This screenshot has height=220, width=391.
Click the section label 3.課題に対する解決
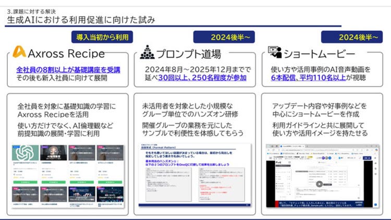coord(31,11)
